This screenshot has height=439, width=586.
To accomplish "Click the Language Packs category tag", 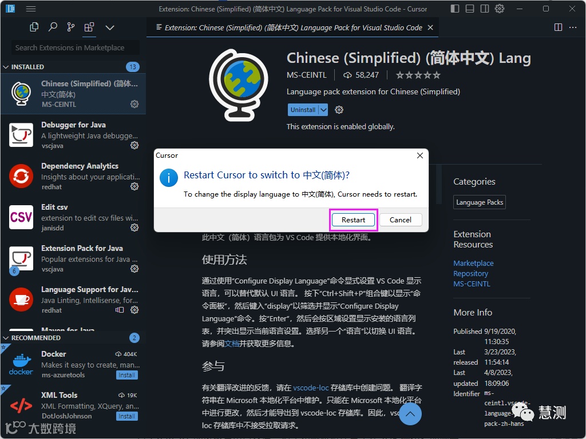I will (x=480, y=202).
